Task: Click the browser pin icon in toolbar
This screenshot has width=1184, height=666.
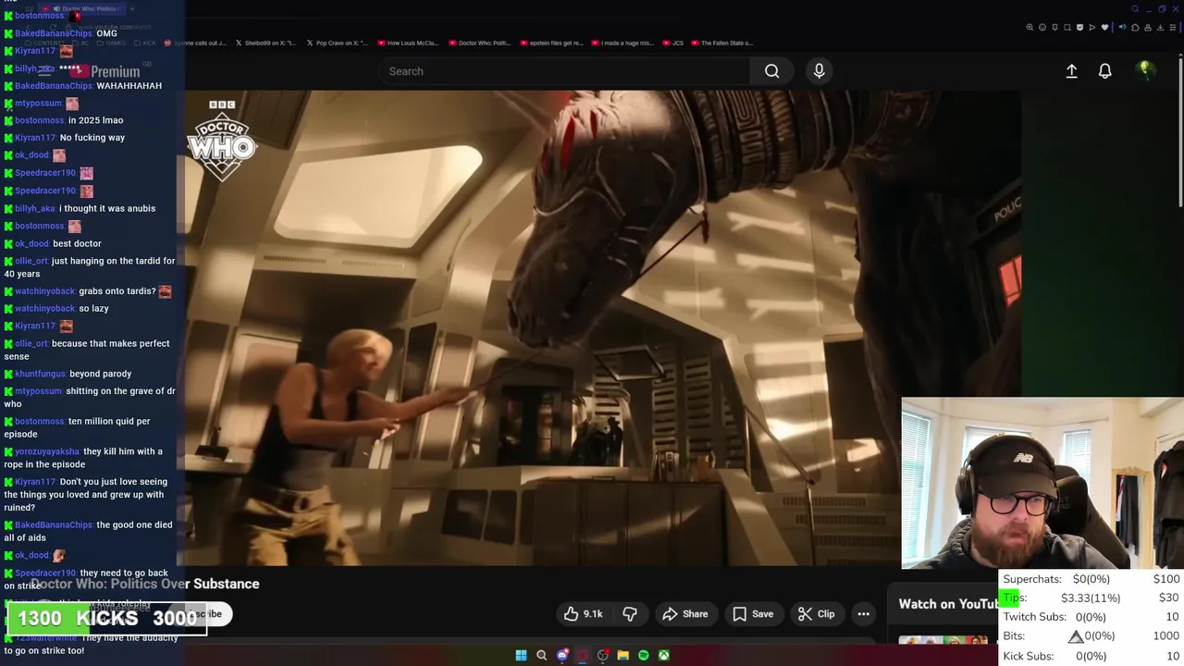Action: pyautogui.click(x=1054, y=28)
